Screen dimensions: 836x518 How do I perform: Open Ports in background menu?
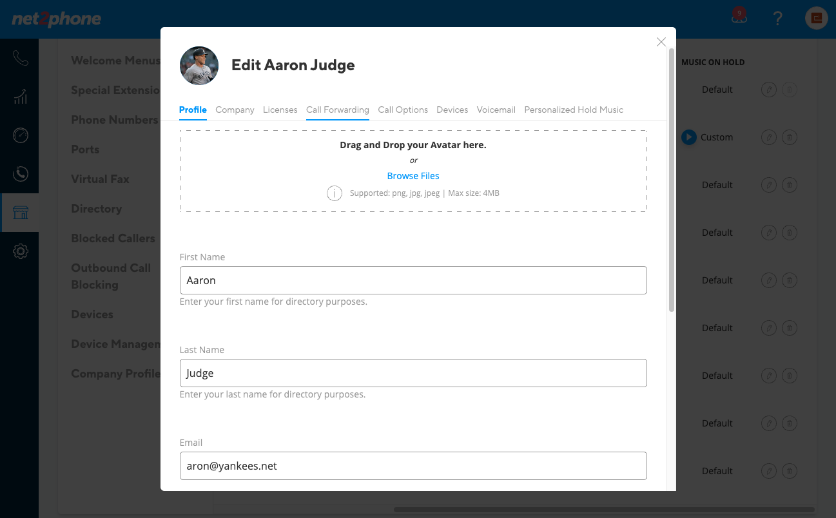tap(85, 149)
